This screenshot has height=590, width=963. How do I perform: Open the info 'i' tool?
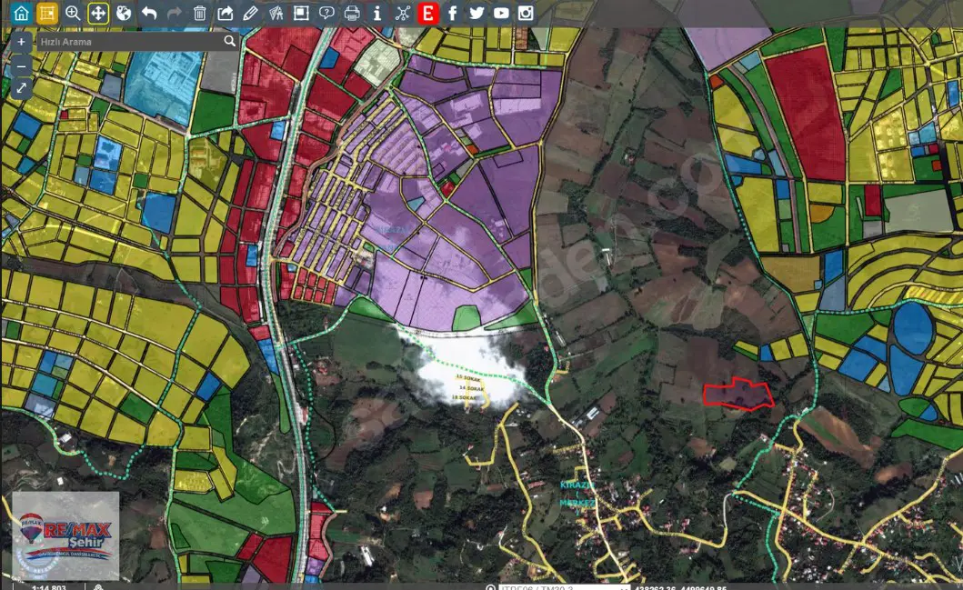(377, 13)
